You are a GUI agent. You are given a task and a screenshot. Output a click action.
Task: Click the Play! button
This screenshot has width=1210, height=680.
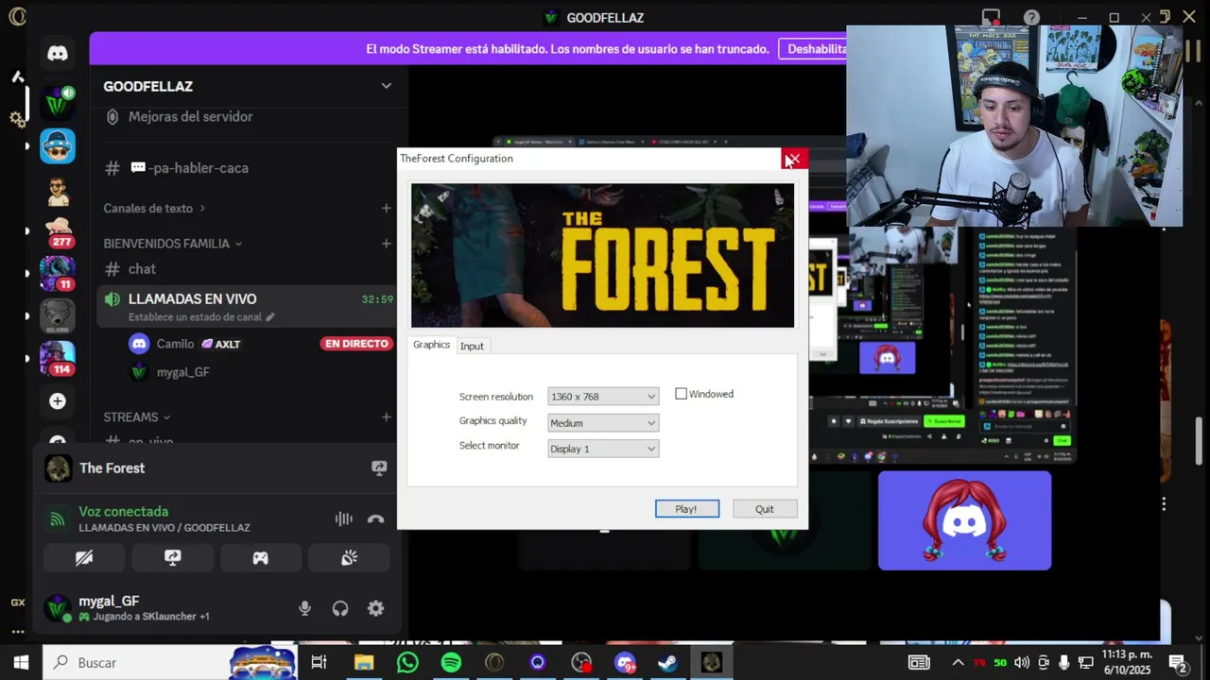click(x=687, y=509)
